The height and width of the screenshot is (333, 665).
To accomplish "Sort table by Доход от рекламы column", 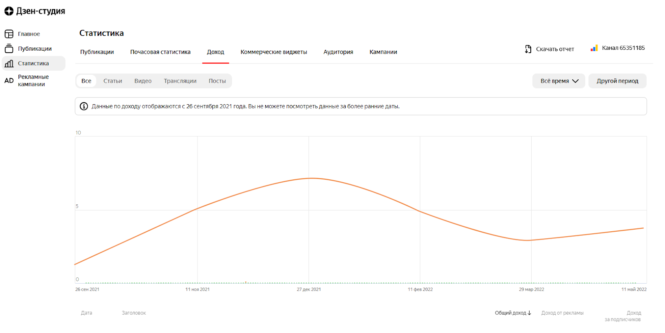I will click(562, 313).
